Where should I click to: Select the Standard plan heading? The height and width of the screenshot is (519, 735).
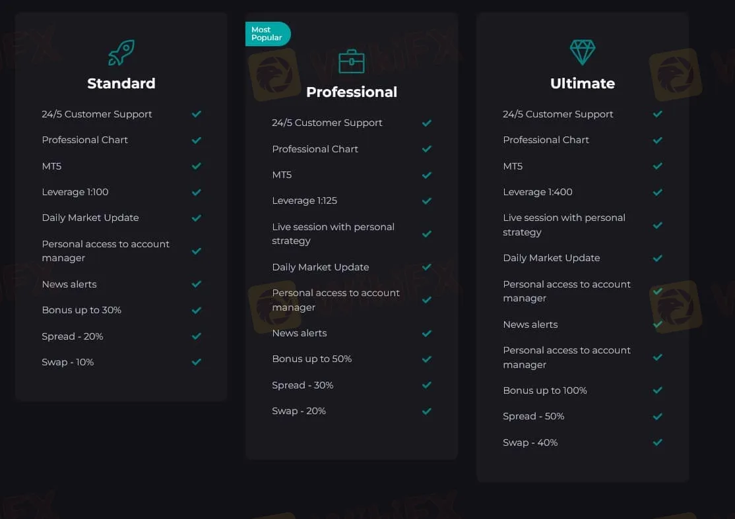point(121,83)
